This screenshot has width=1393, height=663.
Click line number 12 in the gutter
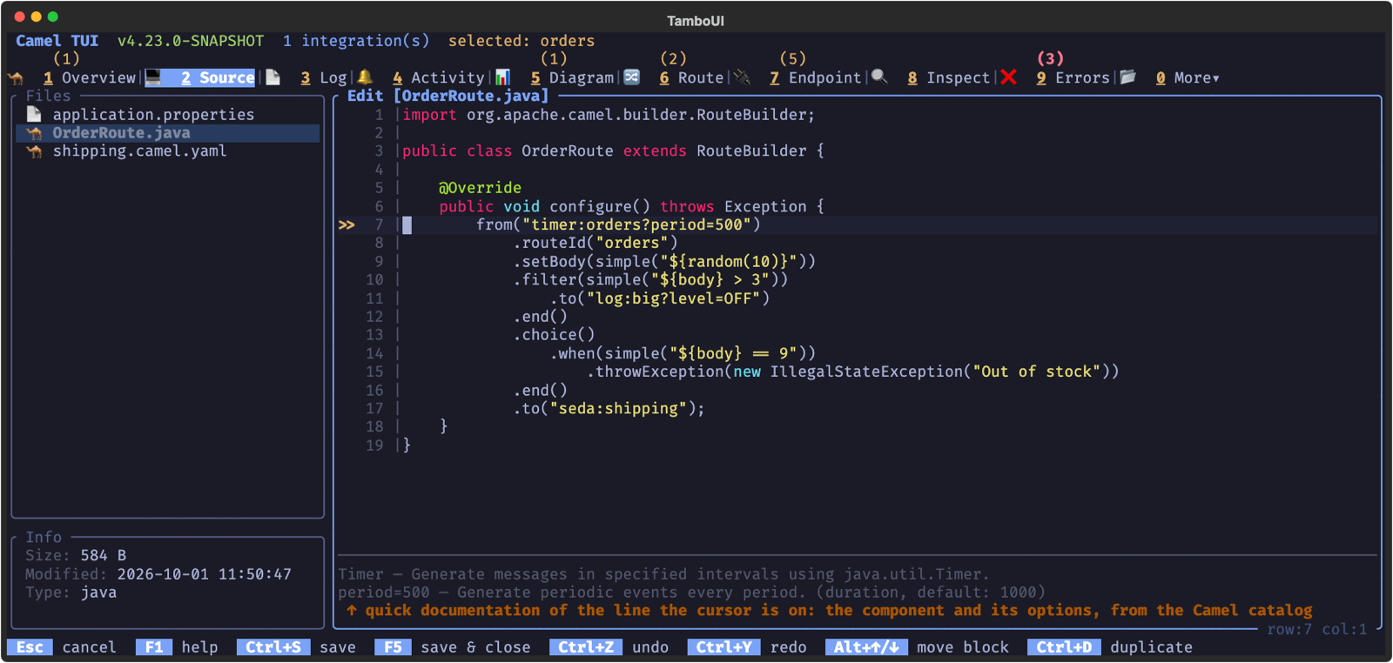374,317
